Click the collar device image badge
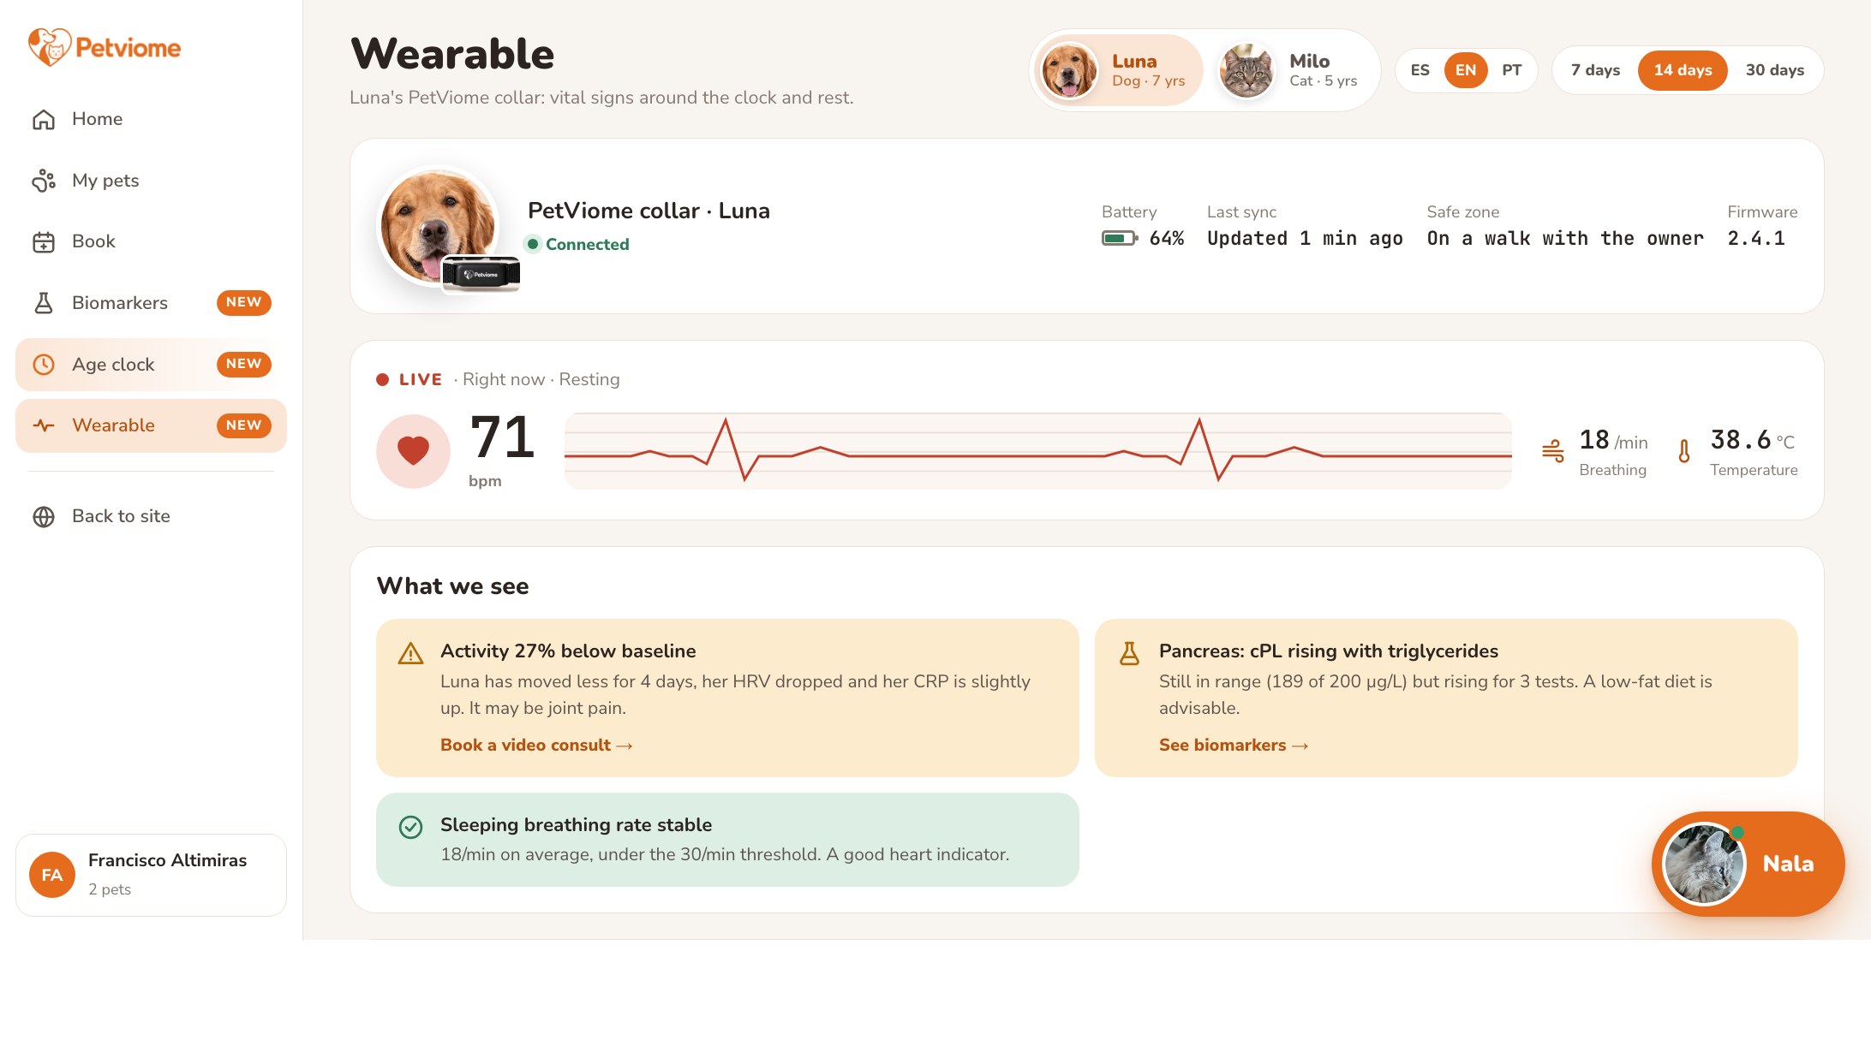 [481, 275]
